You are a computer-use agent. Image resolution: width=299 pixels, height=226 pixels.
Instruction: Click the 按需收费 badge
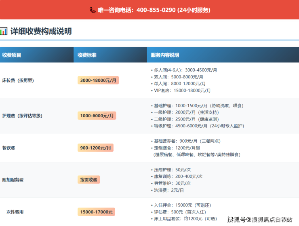point(88,180)
